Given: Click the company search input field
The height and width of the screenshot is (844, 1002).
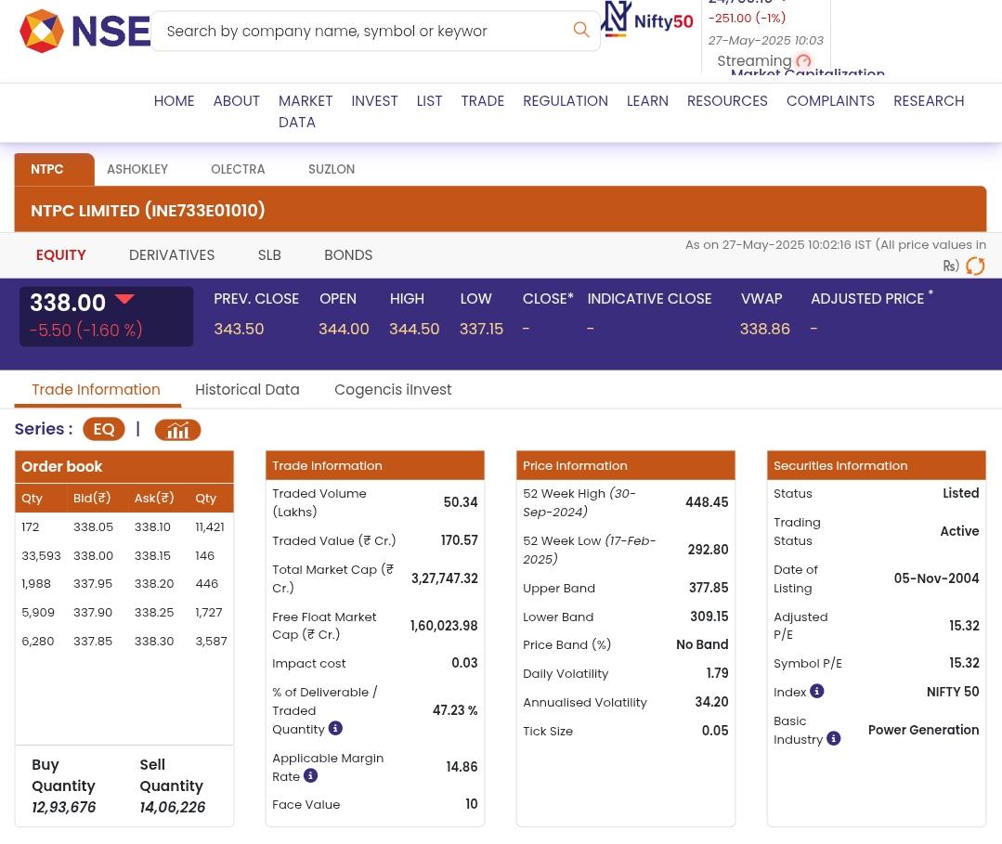Looking at the screenshot, I should [362, 31].
